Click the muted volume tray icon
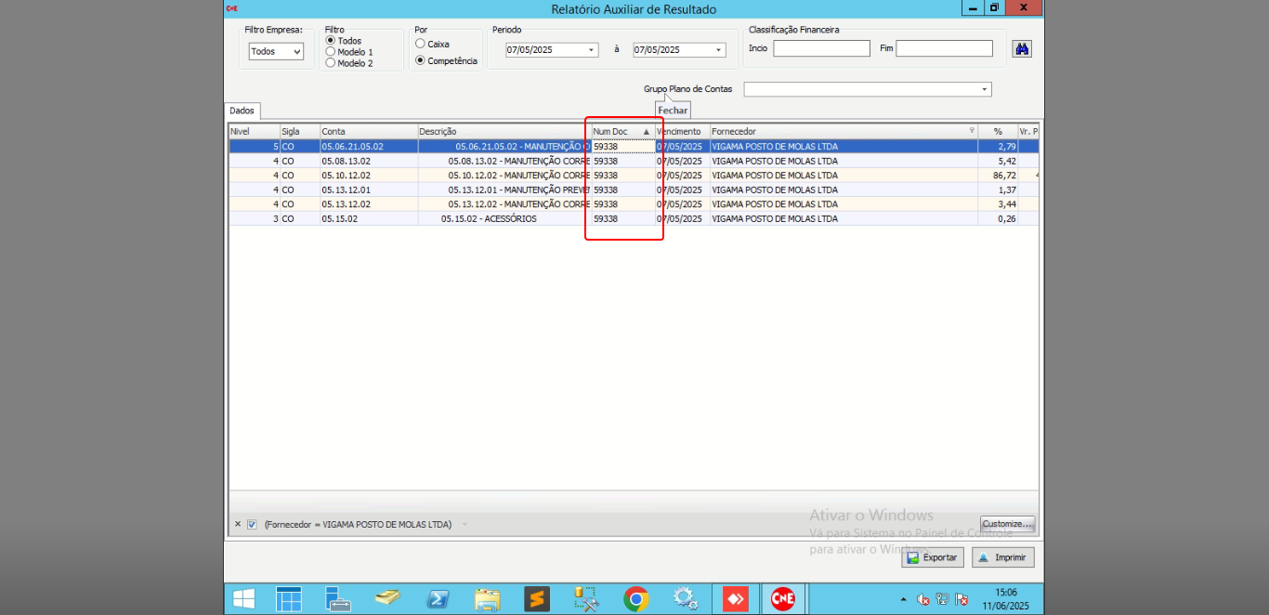 pos(922,599)
